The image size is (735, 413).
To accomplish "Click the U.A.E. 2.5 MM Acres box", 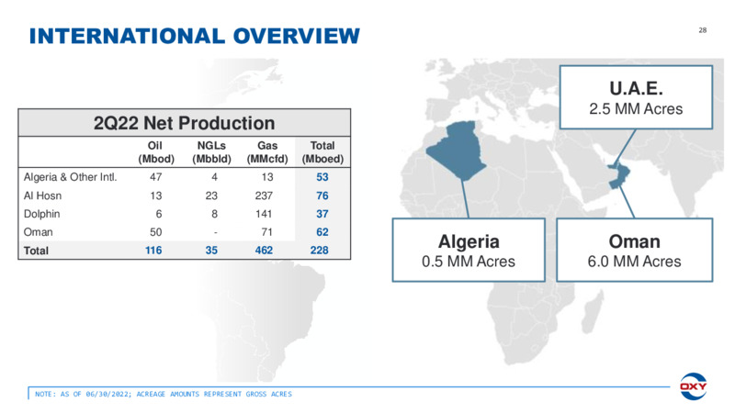I will [x=636, y=97].
